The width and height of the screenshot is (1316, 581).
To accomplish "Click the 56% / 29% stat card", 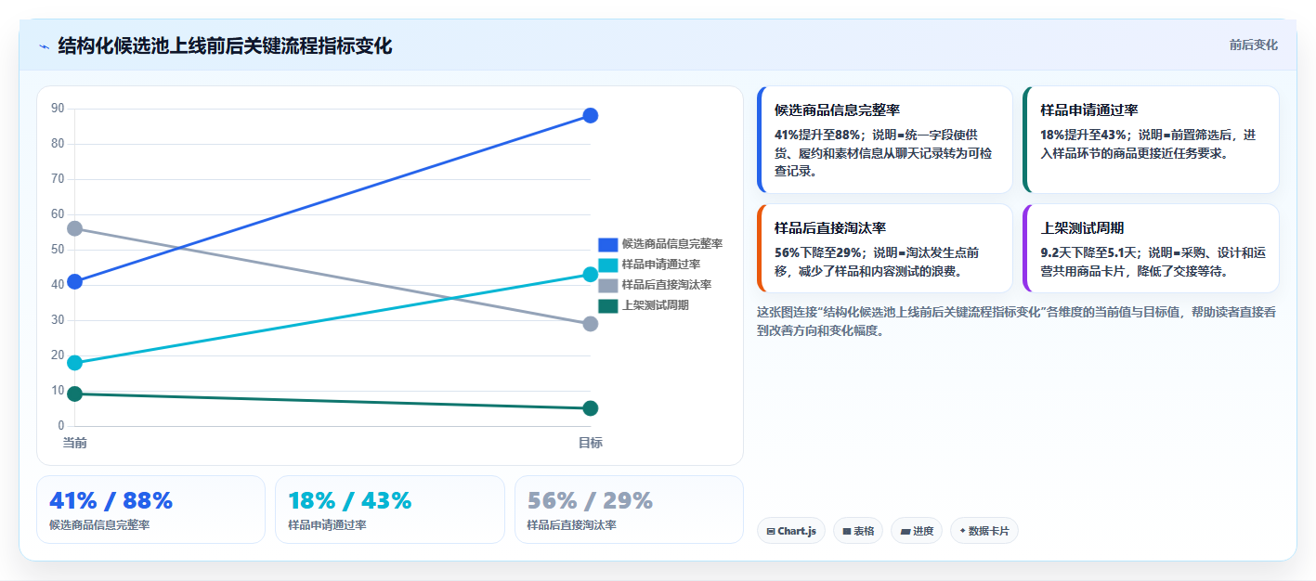I will tap(629, 510).
